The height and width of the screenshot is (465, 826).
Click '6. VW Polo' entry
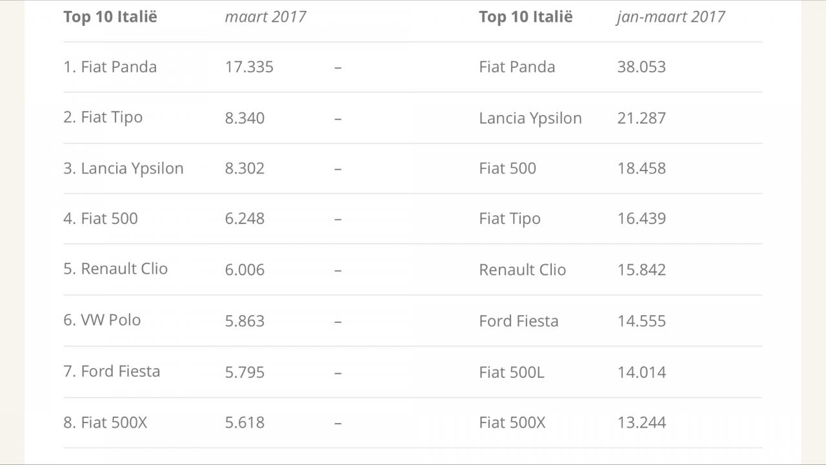click(x=102, y=320)
